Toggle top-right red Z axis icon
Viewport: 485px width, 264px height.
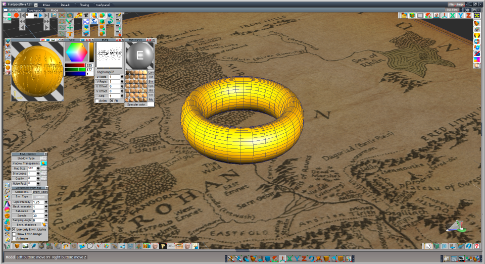point(469,16)
